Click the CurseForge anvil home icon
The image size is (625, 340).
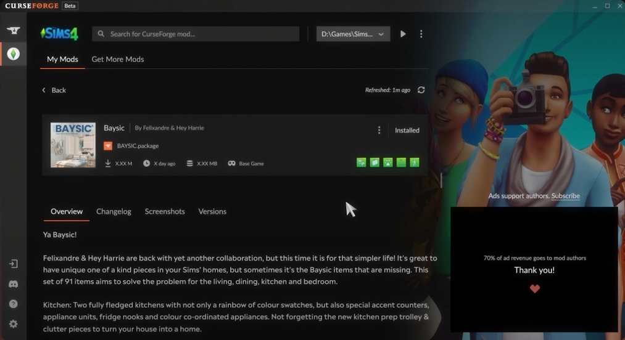tap(13, 31)
